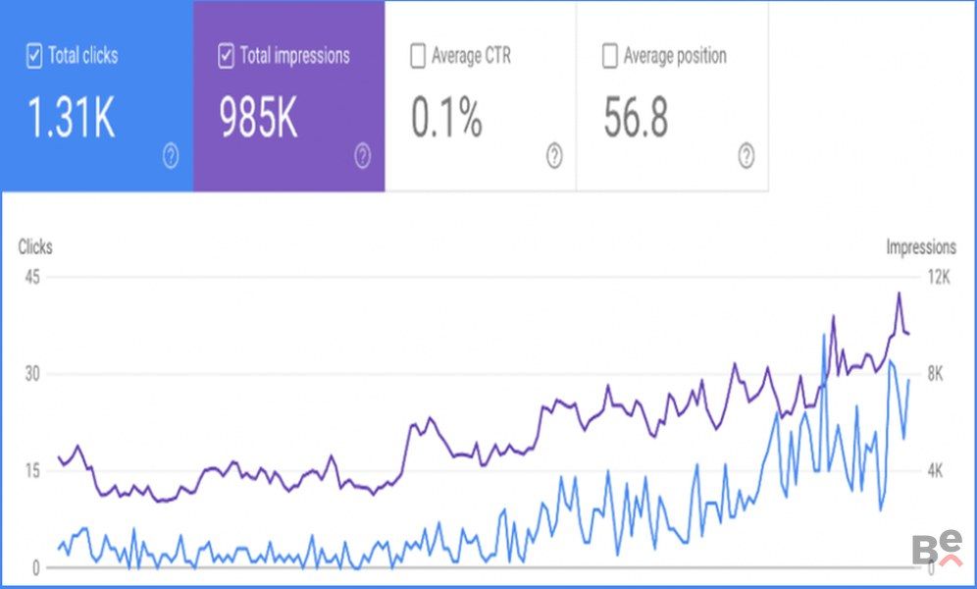Click the 45 clicks axis tick
Viewport: 977px width, 589px height.
[x=31, y=278]
